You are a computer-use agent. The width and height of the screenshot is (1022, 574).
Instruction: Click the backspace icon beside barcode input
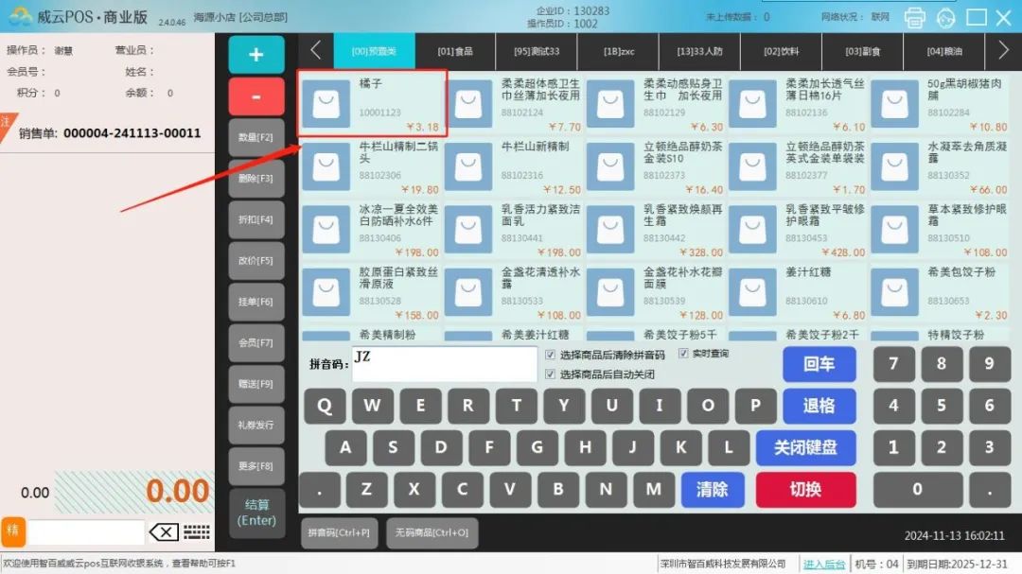pyautogui.click(x=164, y=532)
